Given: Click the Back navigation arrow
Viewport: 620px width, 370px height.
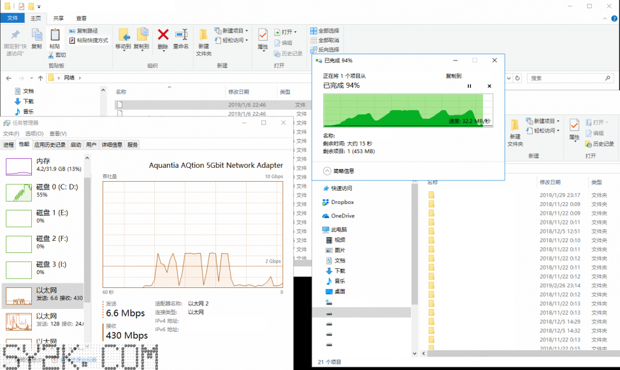Looking at the screenshot, I should (x=9, y=78).
